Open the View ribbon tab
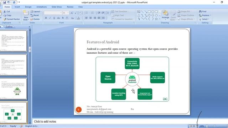The image size is (228, 128). click(81, 7)
